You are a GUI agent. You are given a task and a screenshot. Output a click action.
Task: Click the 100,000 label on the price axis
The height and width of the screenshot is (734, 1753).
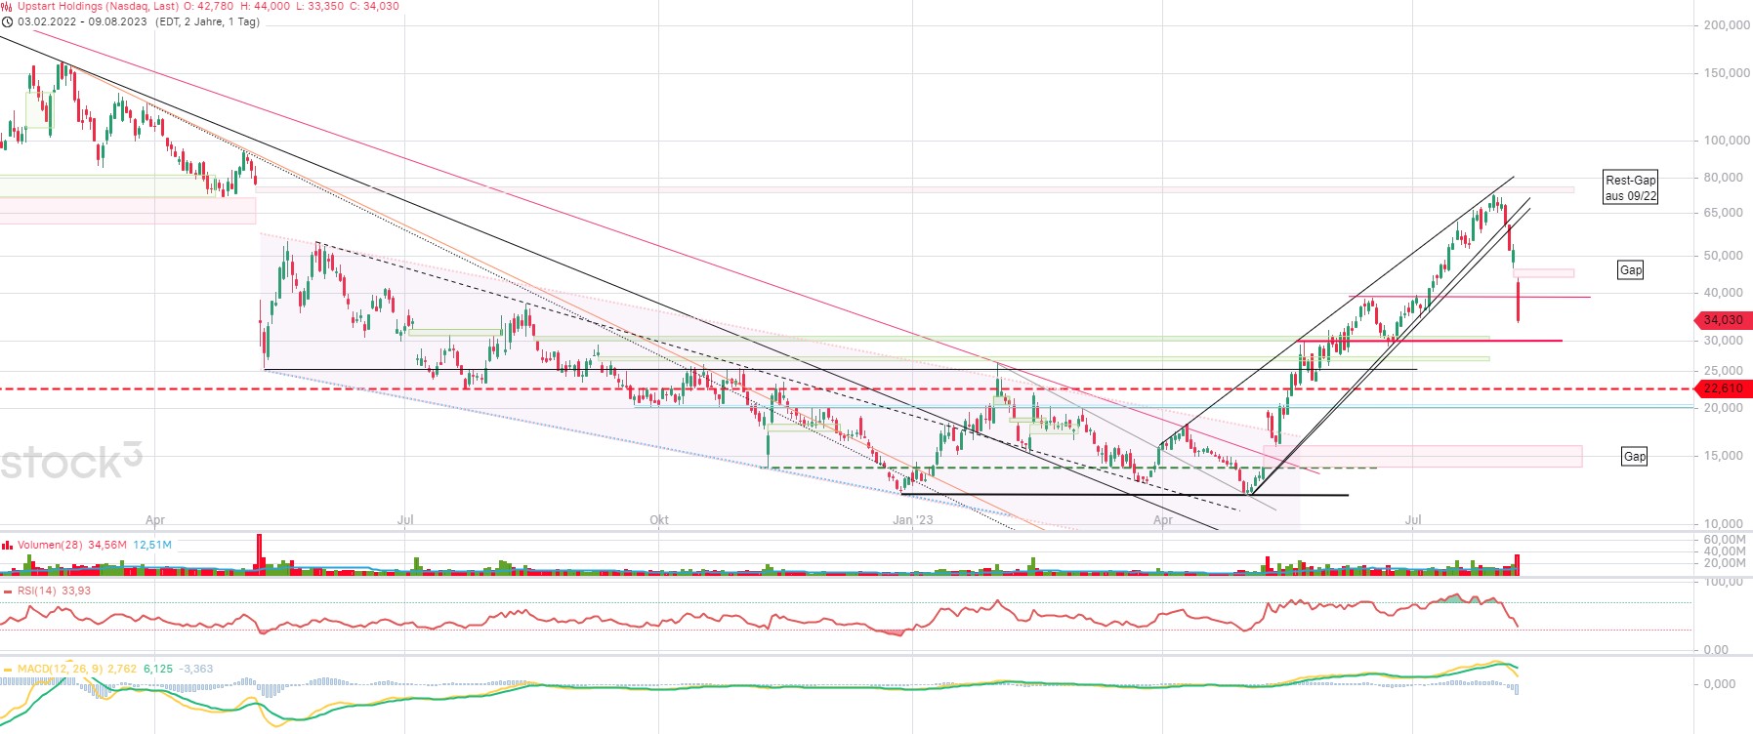click(1727, 141)
